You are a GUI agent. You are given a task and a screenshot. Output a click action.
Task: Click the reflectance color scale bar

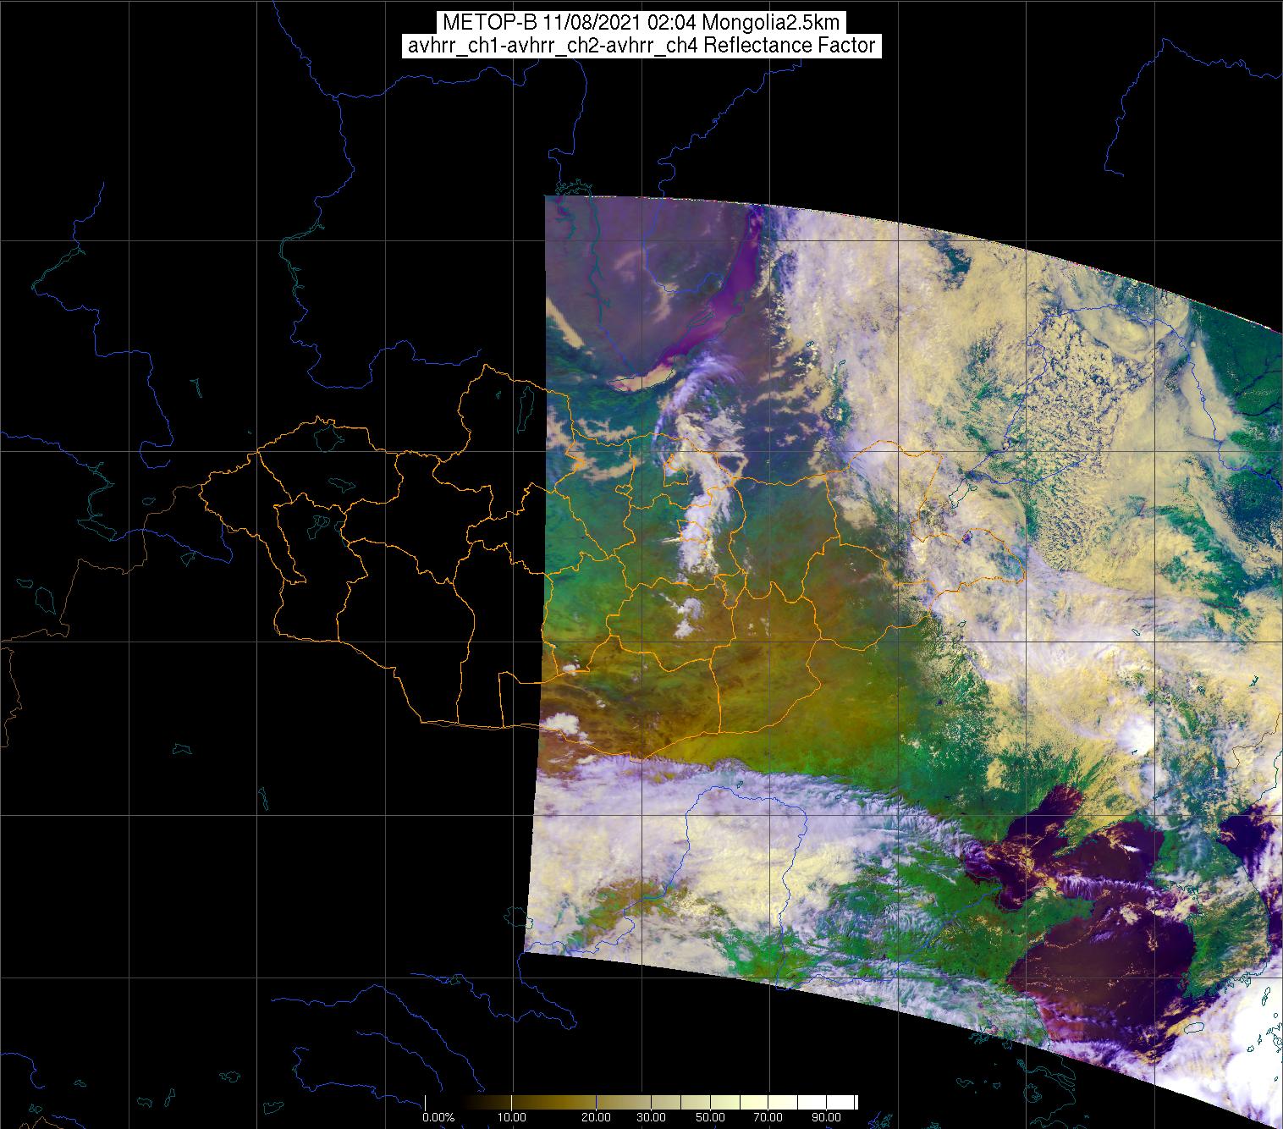click(641, 1103)
